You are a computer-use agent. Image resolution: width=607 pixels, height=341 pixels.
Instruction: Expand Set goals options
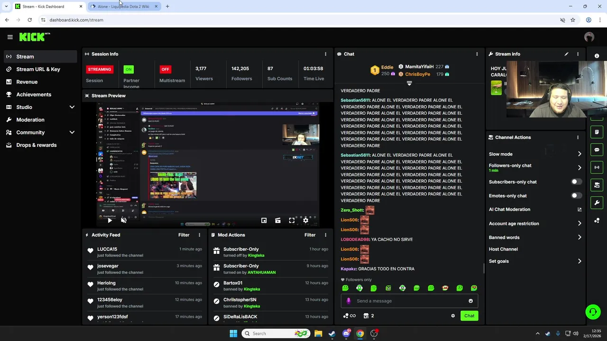pos(579,261)
